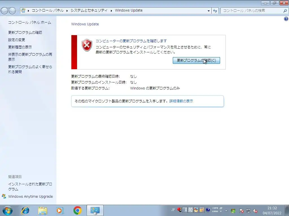Click the red shield error icon
The height and width of the screenshot is (216, 289).
point(87,45)
